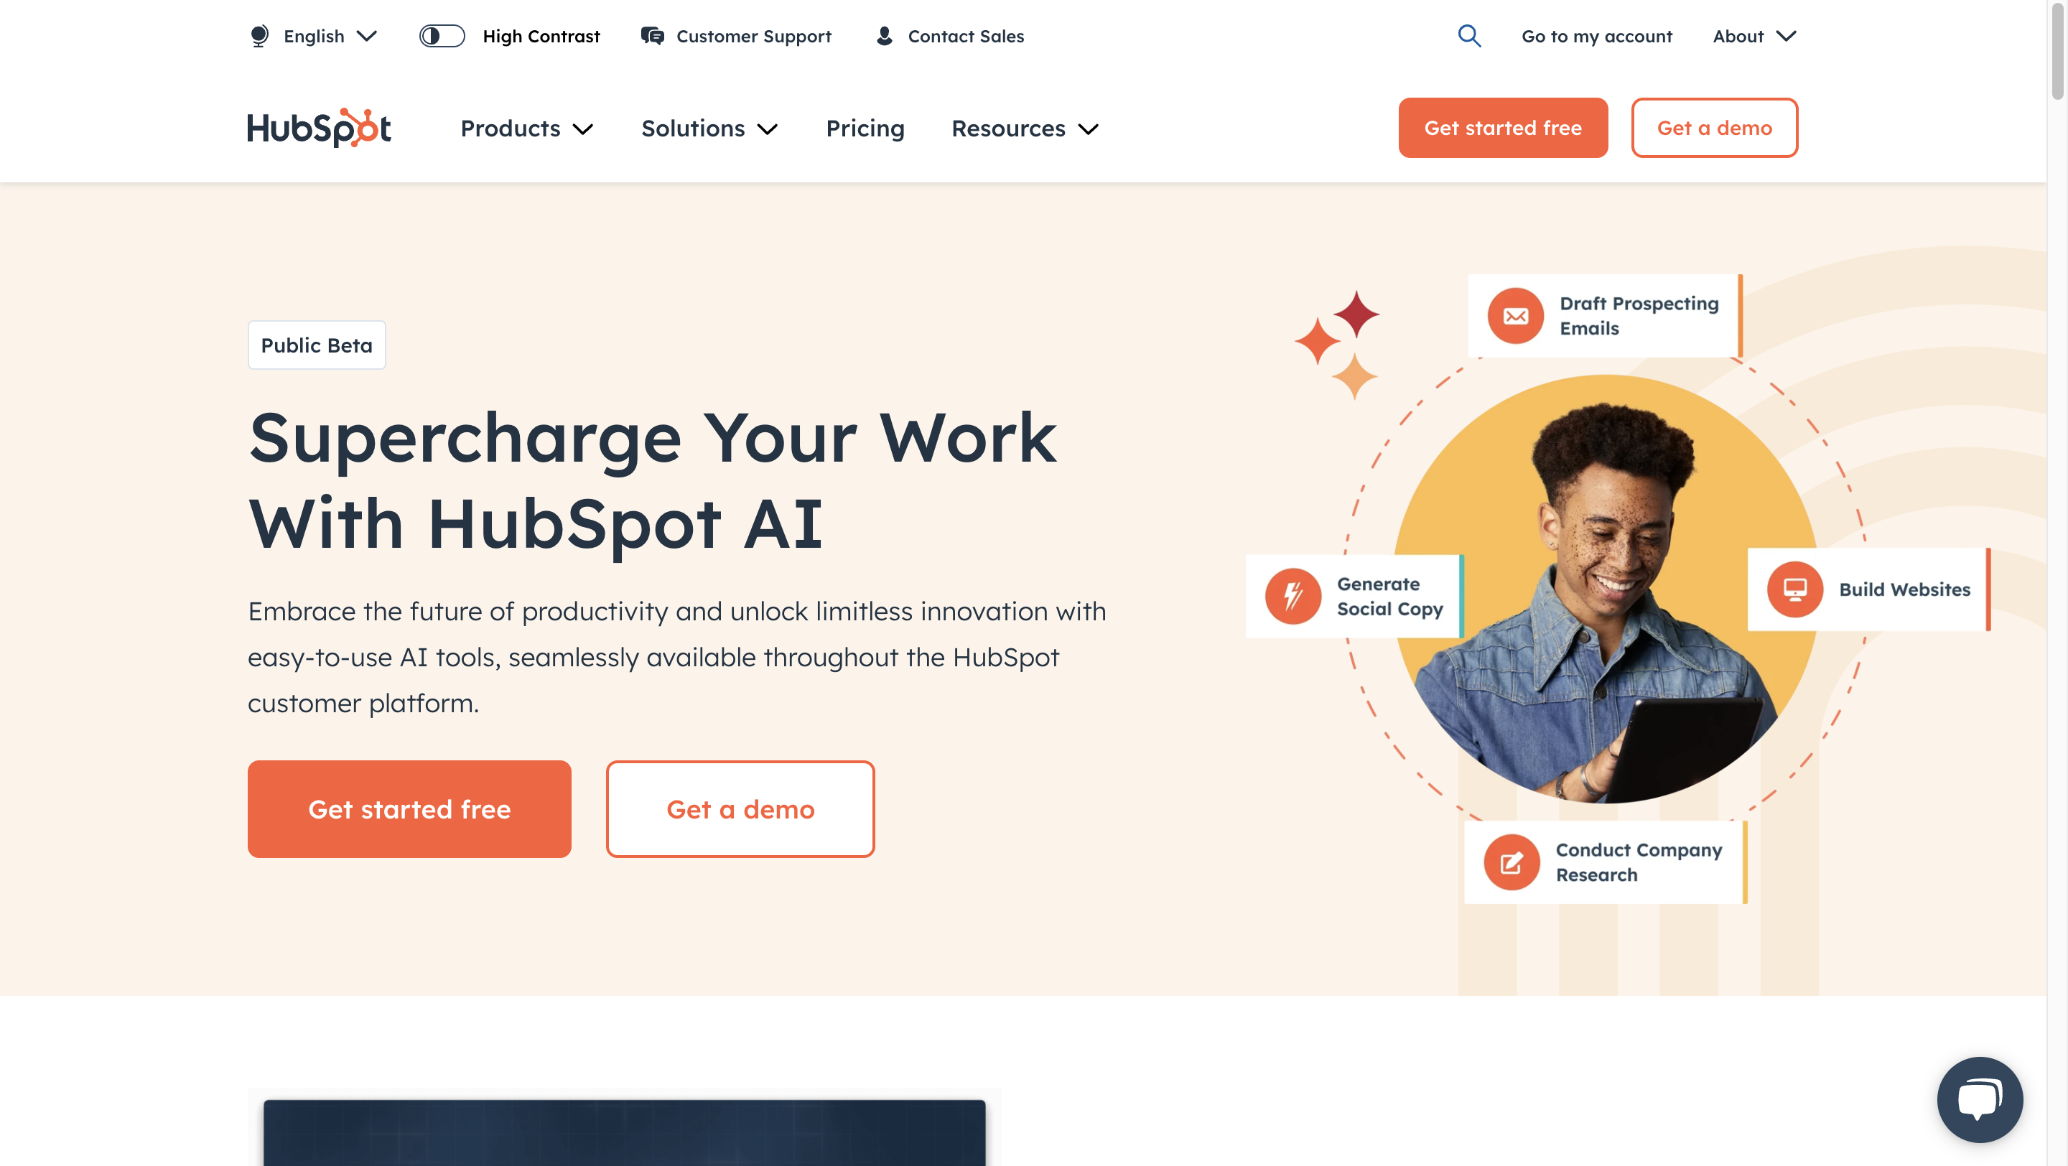This screenshot has height=1166, width=2068.
Task: Click the Pricing menu item
Action: point(865,128)
